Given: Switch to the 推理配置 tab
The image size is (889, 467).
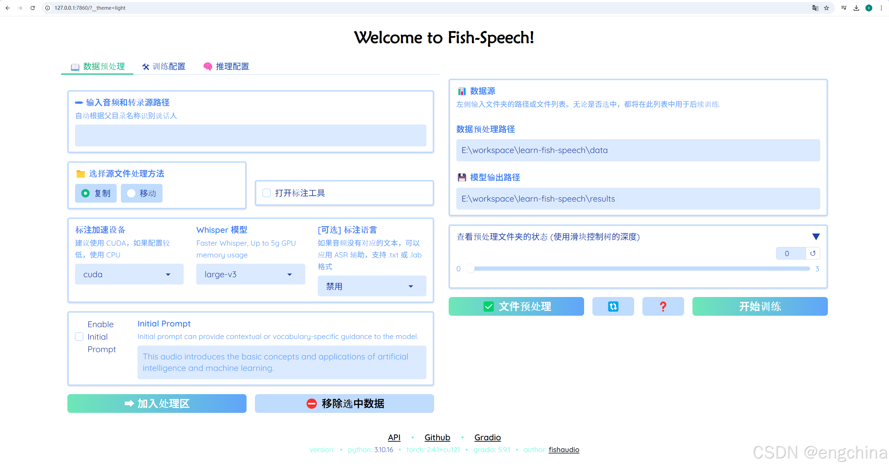Looking at the screenshot, I should pos(226,66).
